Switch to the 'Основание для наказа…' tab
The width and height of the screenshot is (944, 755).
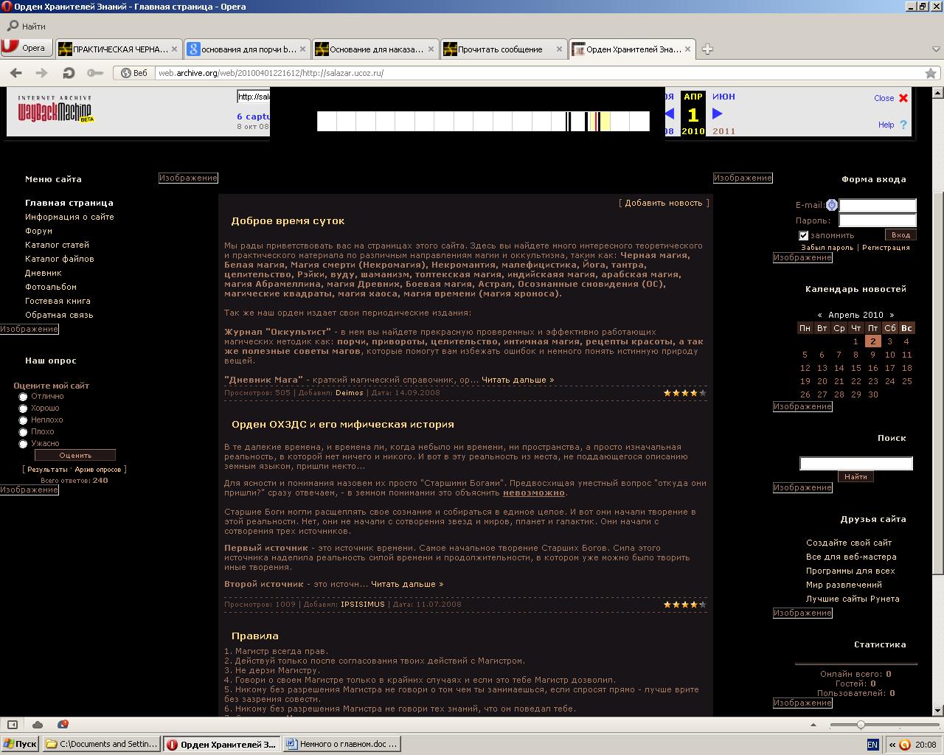point(375,49)
